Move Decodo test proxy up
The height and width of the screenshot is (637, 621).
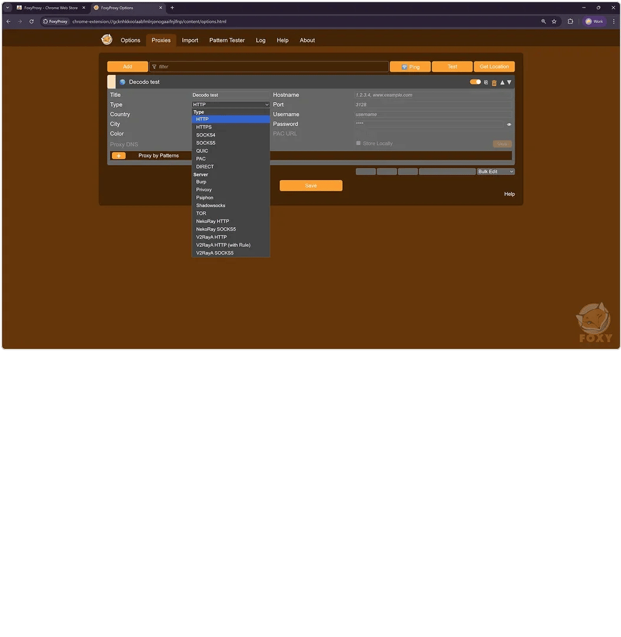pos(502,83)
